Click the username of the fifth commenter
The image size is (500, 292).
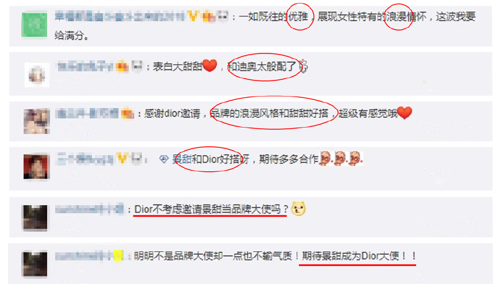tap(90, 209)
